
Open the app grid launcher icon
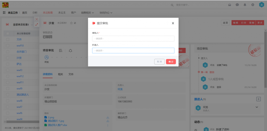coord(4,13)
